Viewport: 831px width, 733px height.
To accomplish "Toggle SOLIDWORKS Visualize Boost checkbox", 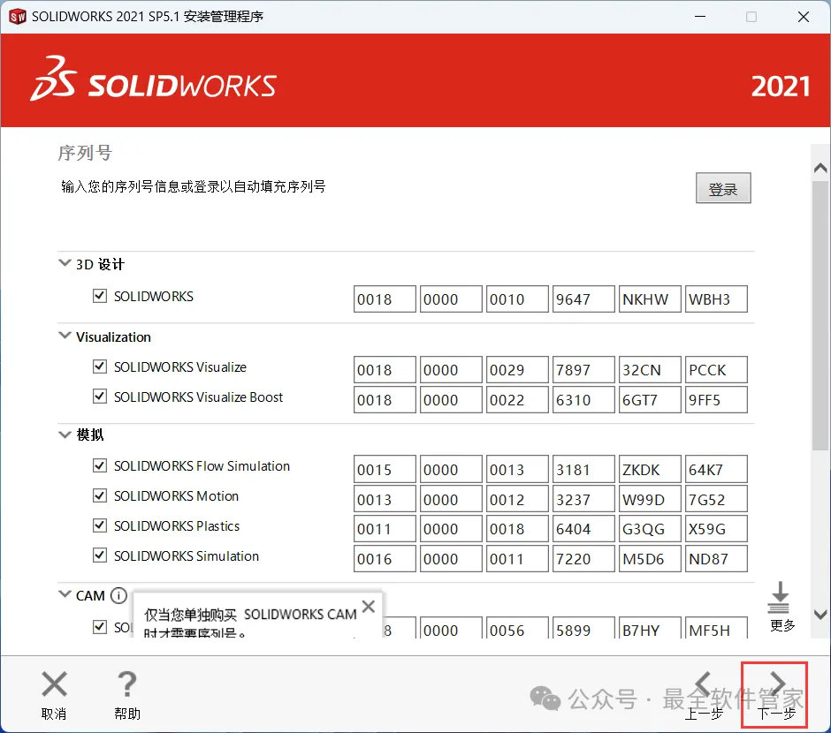I will point(100,397).
